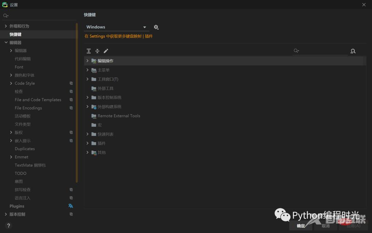
Task: Click the translation icon beside Plugins entry
Action: (x=71, y=206)
